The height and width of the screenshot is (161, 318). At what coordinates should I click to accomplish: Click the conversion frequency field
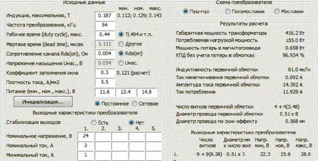point(104,25)
